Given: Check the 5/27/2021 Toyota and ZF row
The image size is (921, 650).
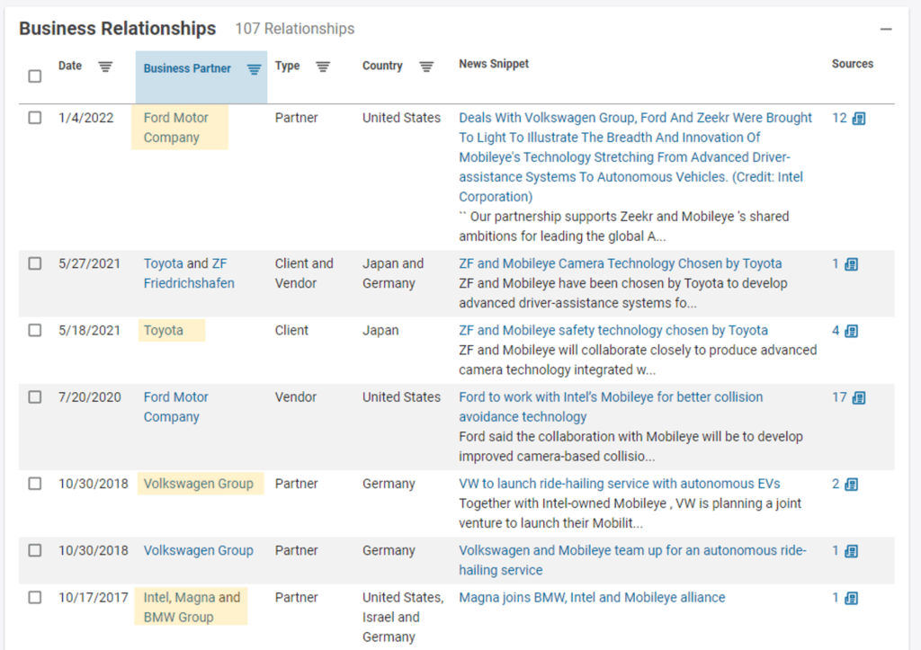Looking at the screenshot, I should 35,263.
